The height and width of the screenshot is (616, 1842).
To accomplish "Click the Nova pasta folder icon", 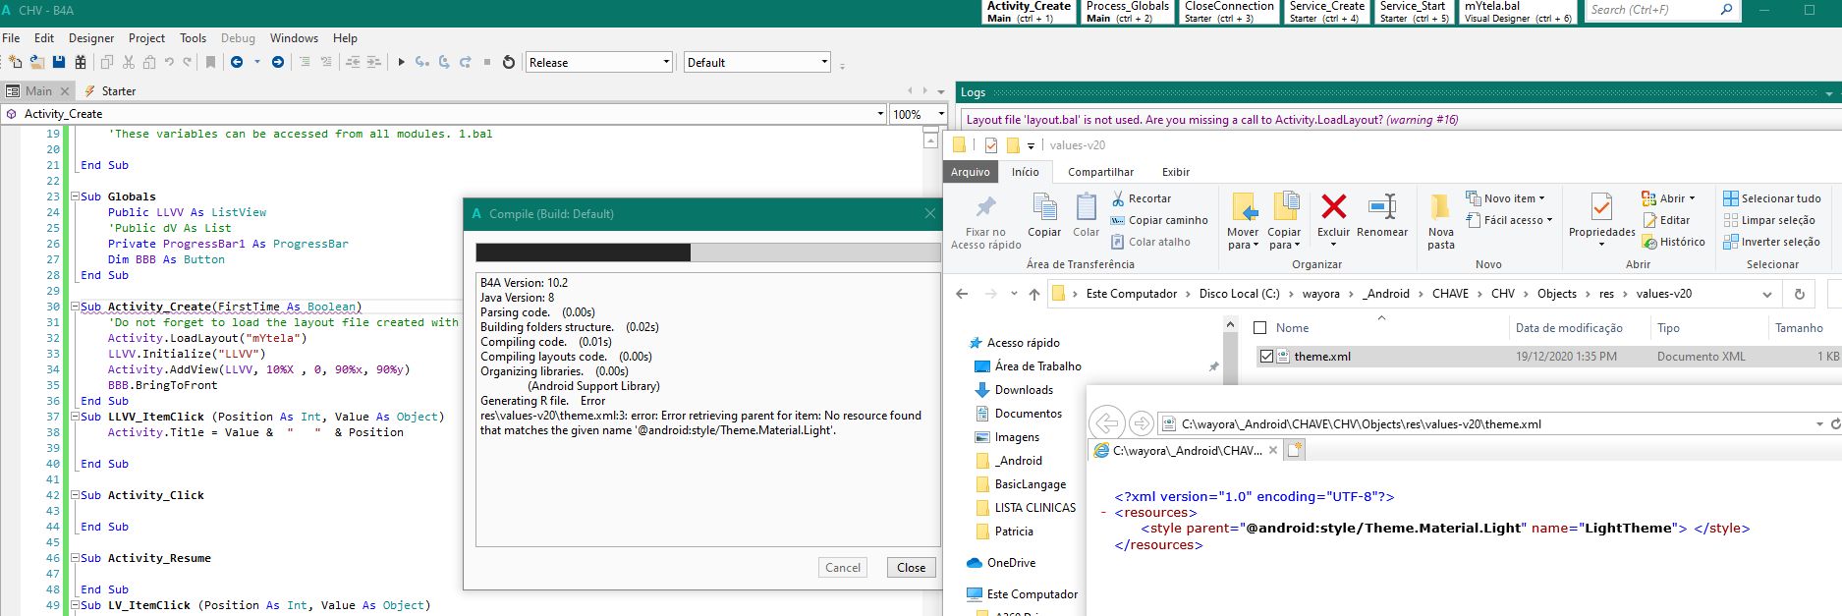I will pyautogui.click(x=1440, y=206).
